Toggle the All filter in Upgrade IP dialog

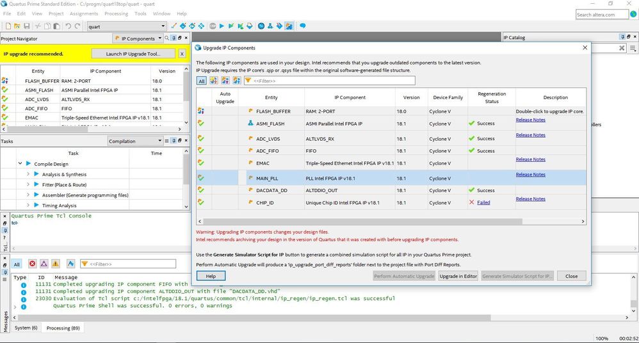[202, 81]
